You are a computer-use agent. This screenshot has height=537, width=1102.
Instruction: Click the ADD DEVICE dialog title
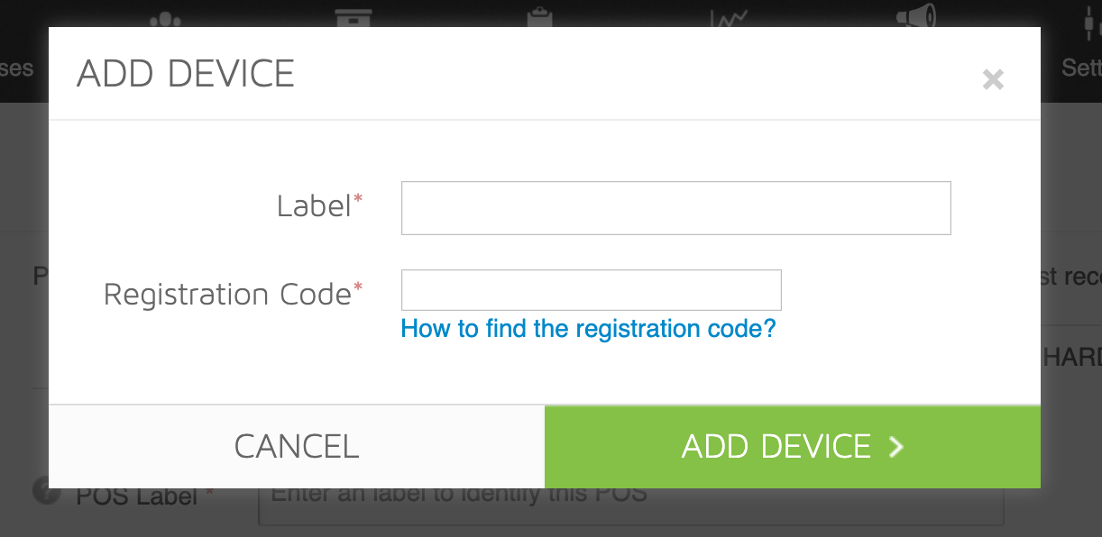pyautogui.click(x=186, y=74)
